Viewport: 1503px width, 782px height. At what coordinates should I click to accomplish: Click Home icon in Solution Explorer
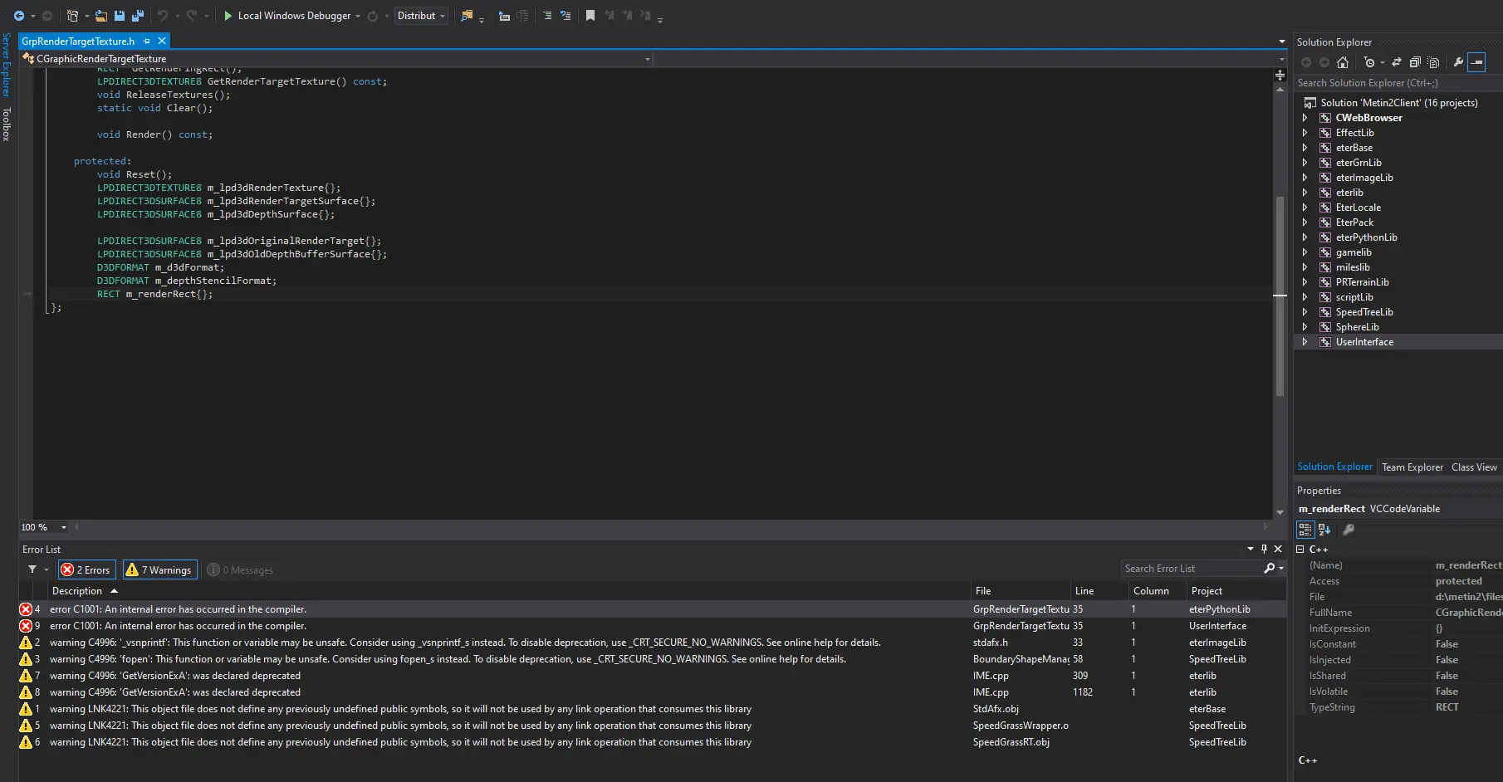click(1343, 62)
